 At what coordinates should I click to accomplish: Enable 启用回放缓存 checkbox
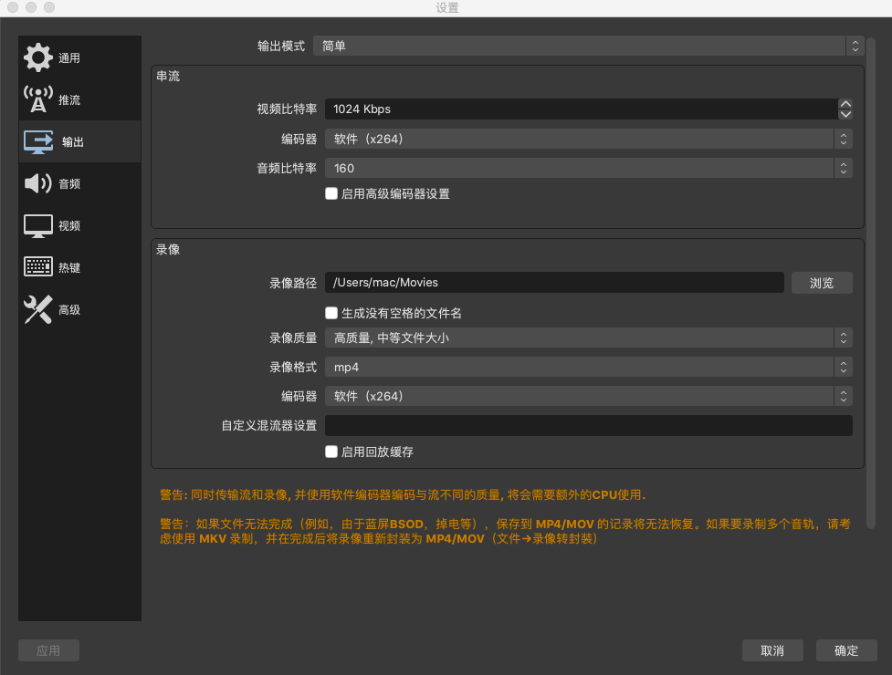[331, 452]
